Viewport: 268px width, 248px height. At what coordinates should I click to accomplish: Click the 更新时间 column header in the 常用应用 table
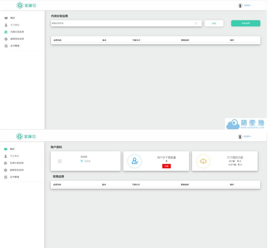coord(185,184)
